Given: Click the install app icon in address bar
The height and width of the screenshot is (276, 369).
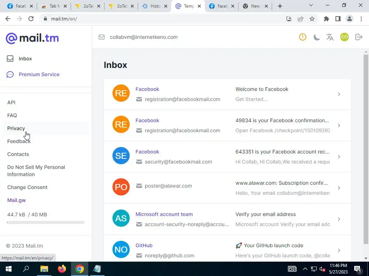Looking at the screenshot, I should tap(289, 19).
